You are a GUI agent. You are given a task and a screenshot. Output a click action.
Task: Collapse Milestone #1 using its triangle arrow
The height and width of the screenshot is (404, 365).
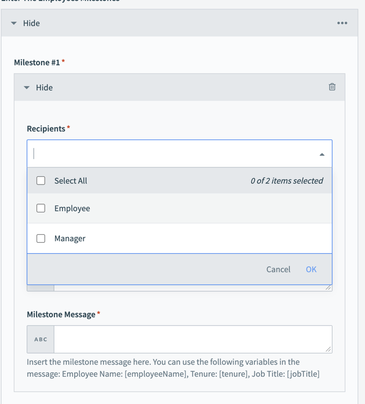(27, 88)
